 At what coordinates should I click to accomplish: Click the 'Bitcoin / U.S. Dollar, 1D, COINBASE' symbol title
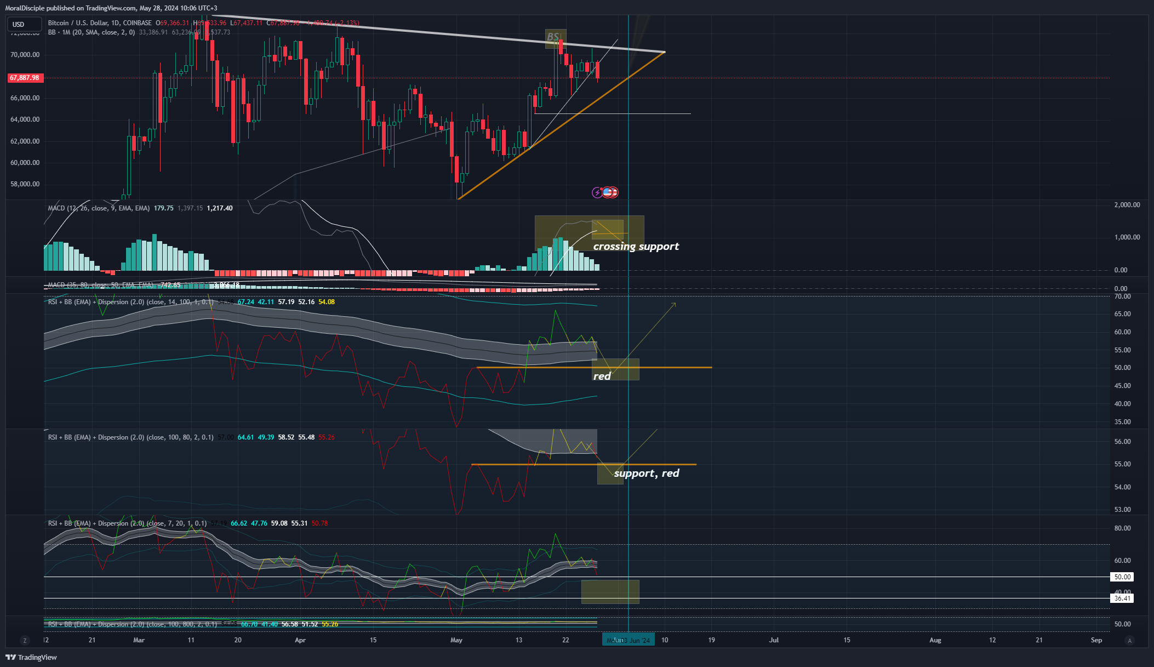point(100,23)
